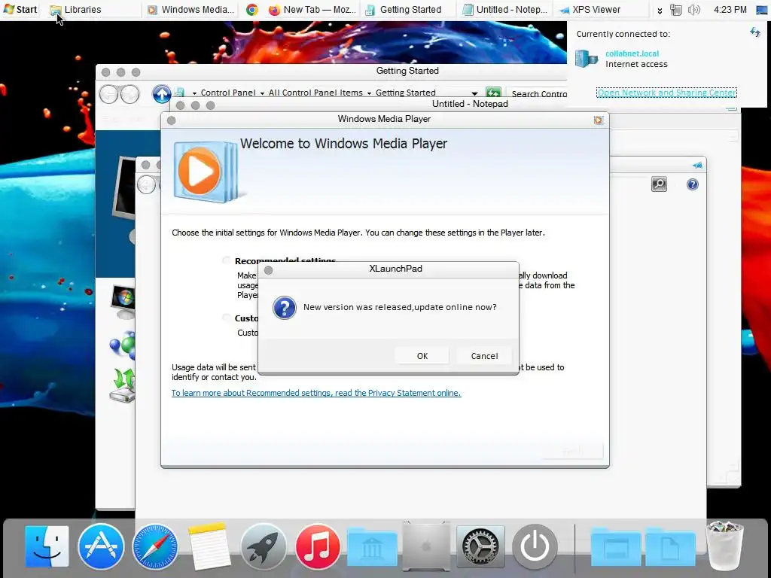Screen dimensions: 771x578
Task: Click the green refresh icon in address bar
Action: coord(493,93)
